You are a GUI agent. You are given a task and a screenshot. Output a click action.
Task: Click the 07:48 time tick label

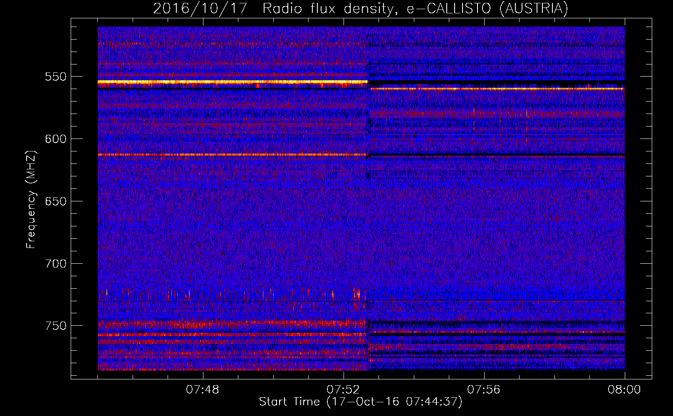tap(203, 390)
